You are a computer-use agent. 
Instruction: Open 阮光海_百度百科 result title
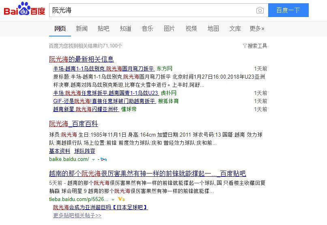click(73, 124)
